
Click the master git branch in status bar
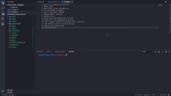pyautogui.click(x=5, y=95)
